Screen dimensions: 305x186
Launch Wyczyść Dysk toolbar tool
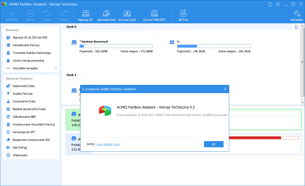coord(127,16)
